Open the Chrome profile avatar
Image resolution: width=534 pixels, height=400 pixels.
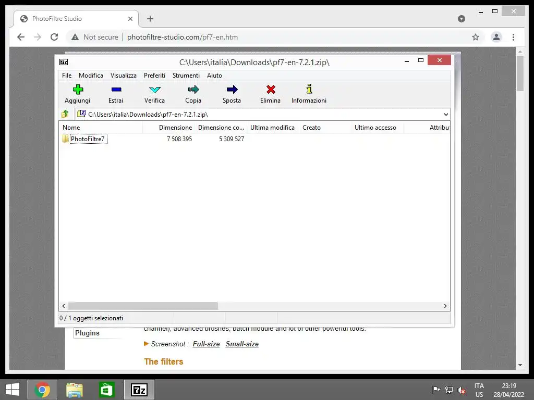pyautogui.click(x=496, y=37)
